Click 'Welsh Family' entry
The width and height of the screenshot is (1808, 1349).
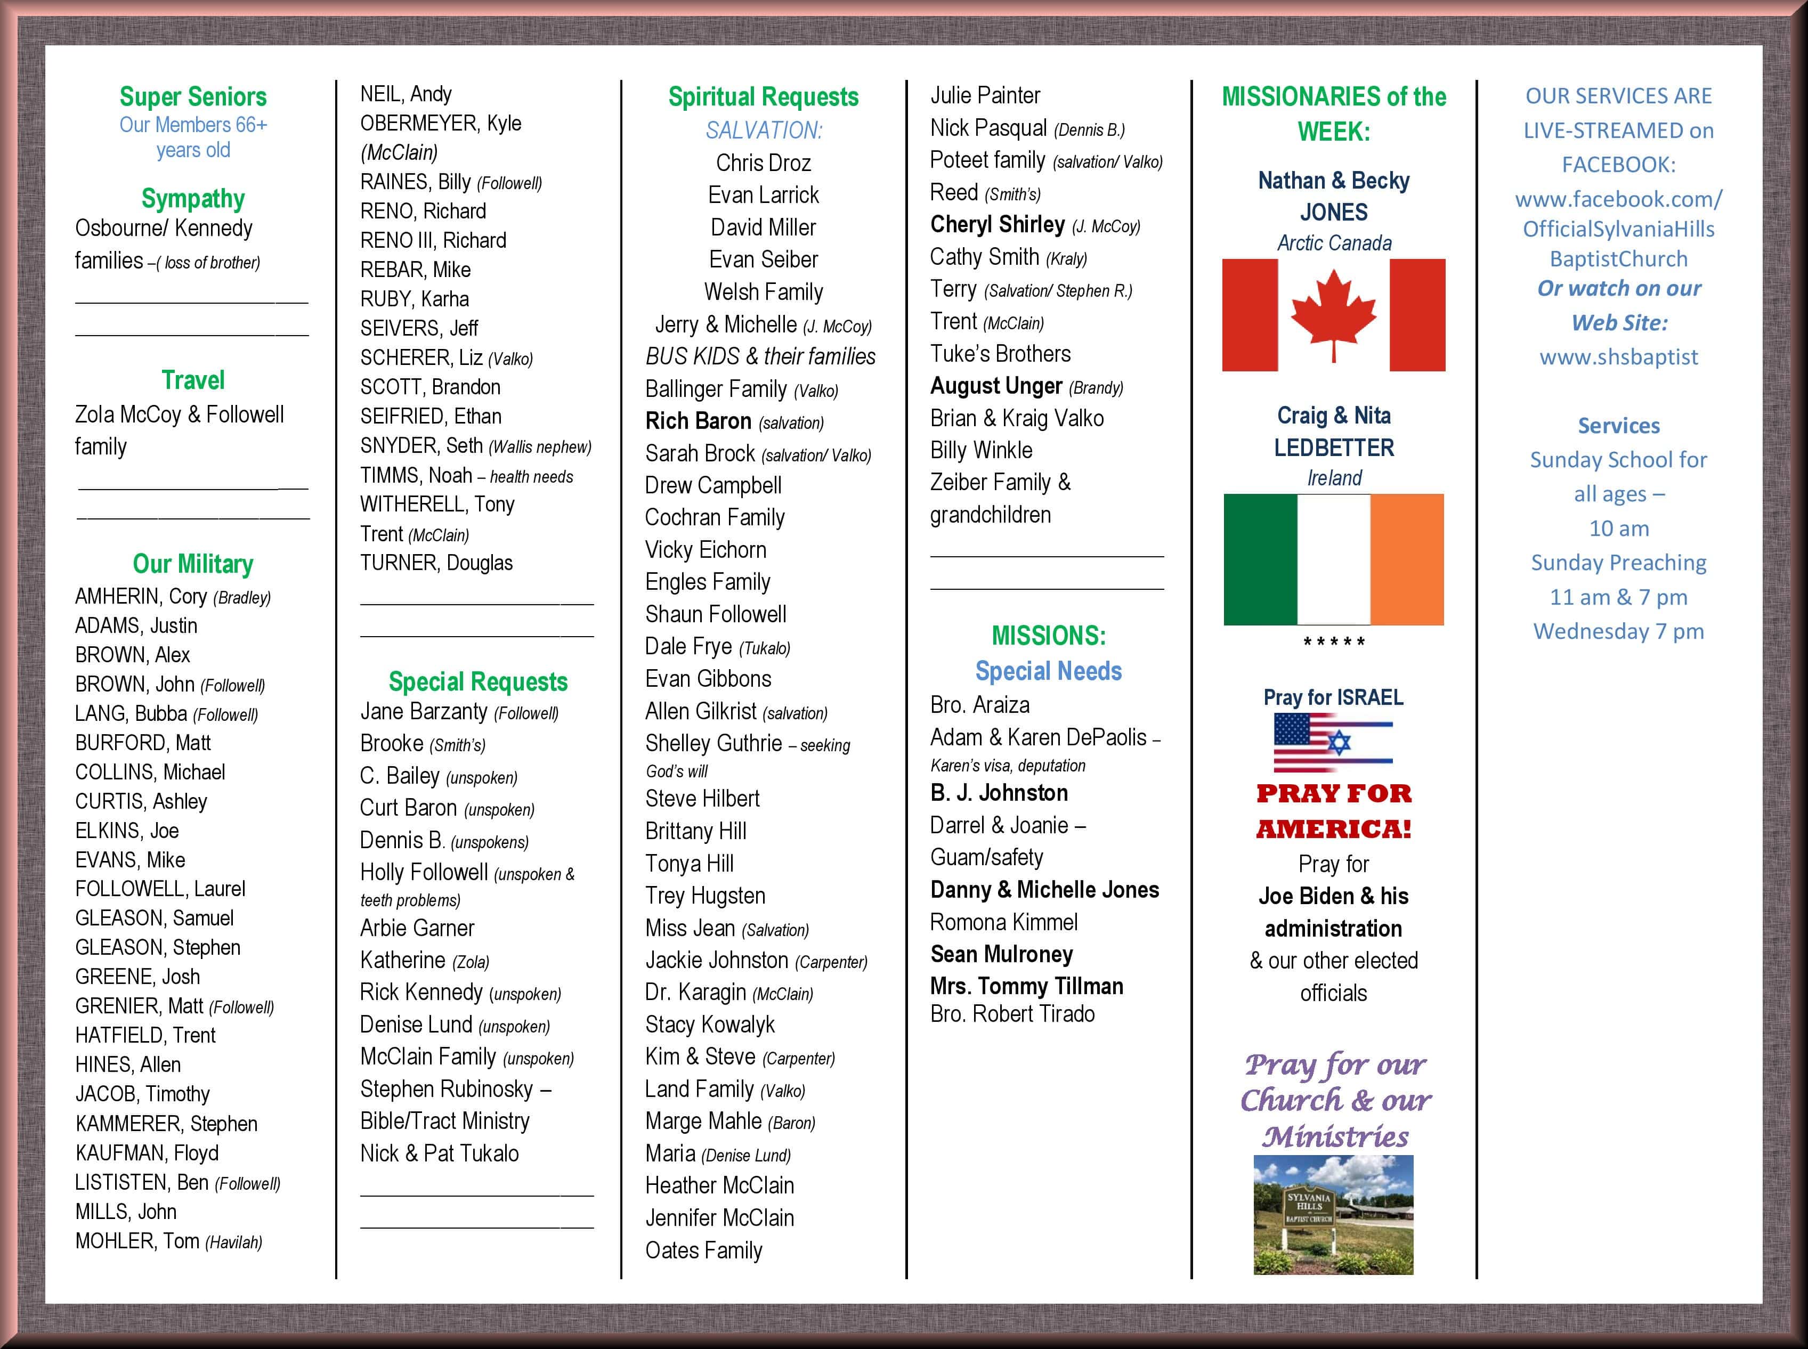(x=764, y=291)
